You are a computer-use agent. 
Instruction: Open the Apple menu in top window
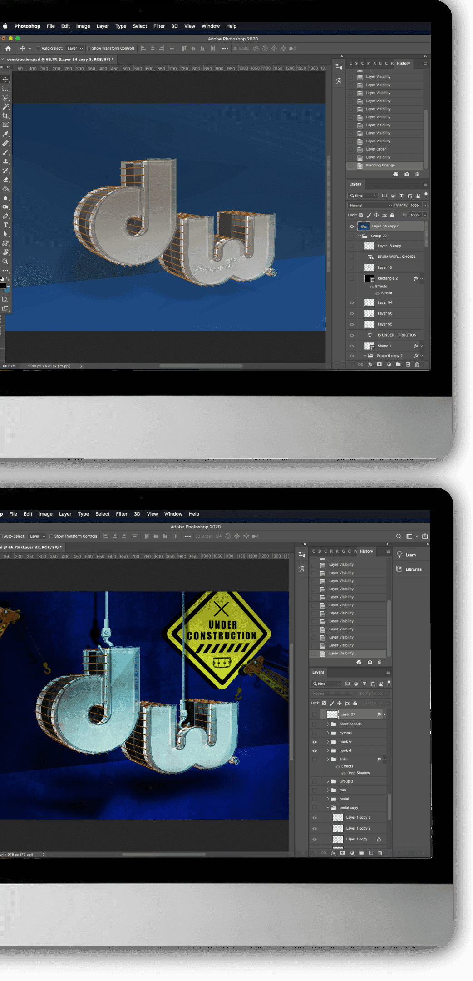tap(5, 26)
